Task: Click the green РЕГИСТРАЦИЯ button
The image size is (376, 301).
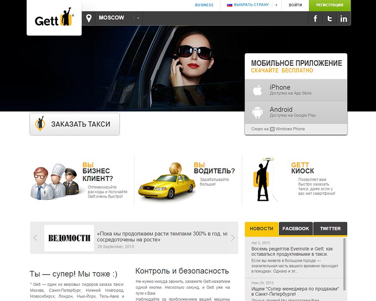Action: (330, 5)
